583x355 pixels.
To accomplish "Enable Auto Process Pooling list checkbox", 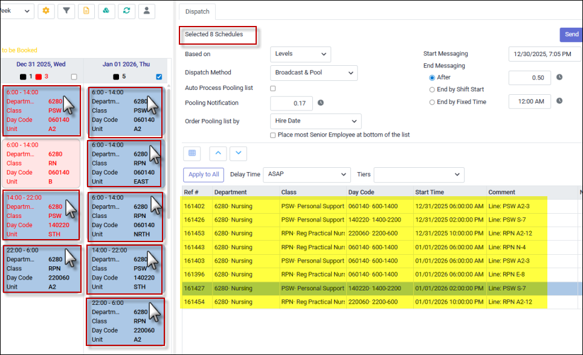I will coord(273,89).
